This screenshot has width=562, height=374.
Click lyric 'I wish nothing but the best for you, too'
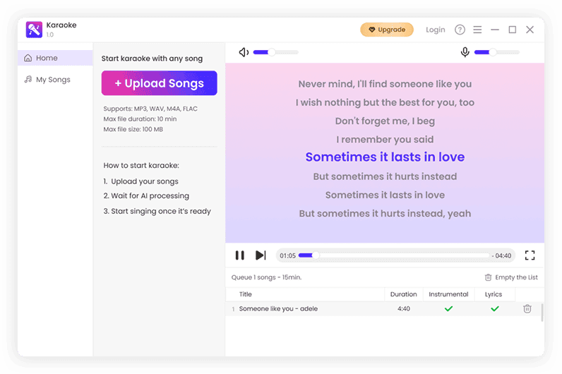[385, 102]
